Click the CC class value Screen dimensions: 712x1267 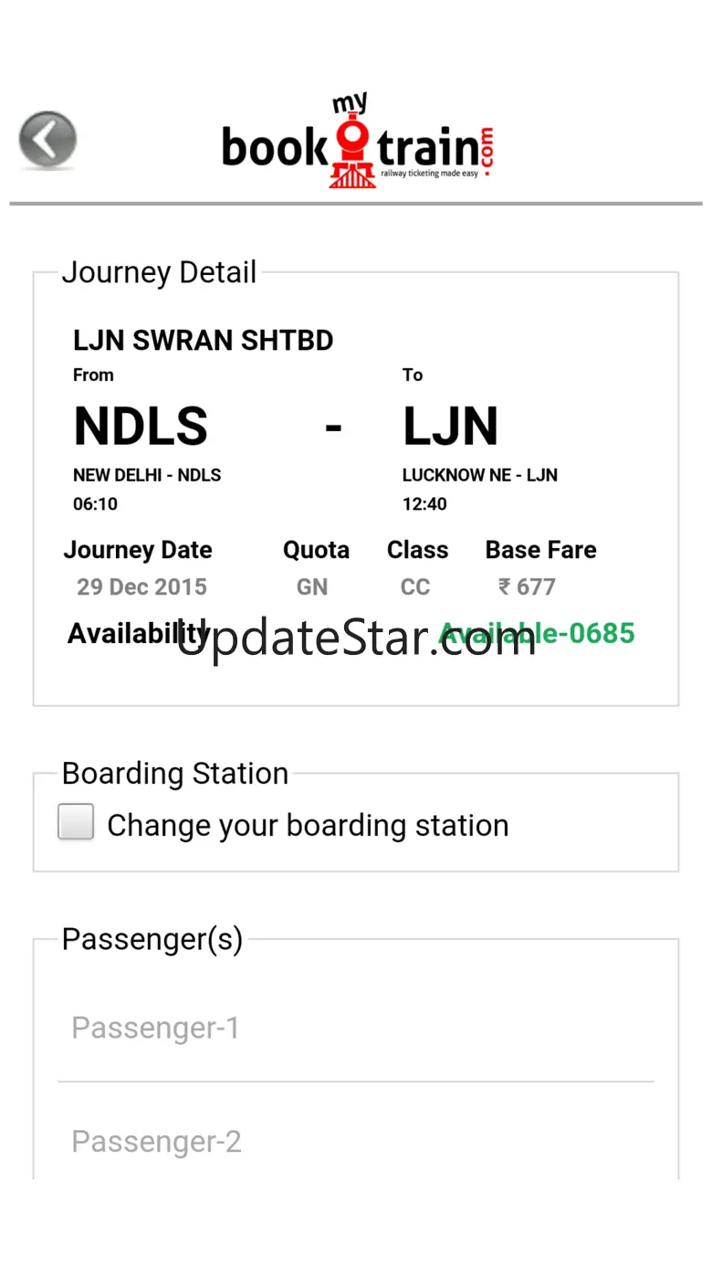[415, 586]
